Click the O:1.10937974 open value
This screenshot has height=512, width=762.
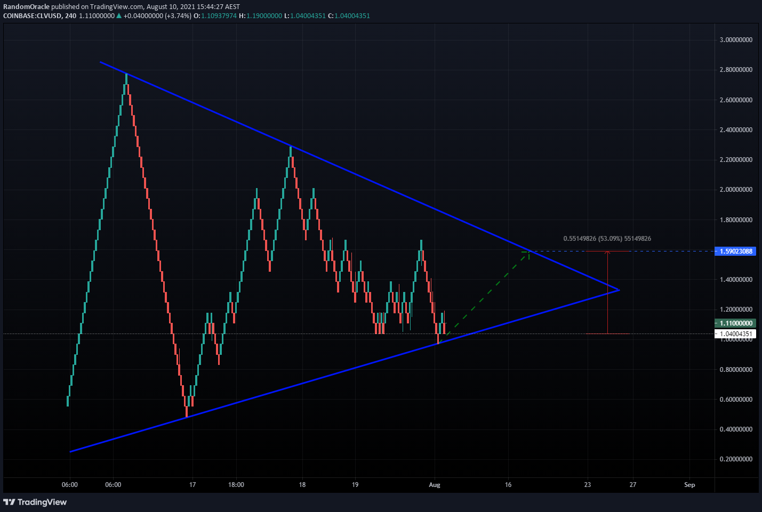coord(215,16)
